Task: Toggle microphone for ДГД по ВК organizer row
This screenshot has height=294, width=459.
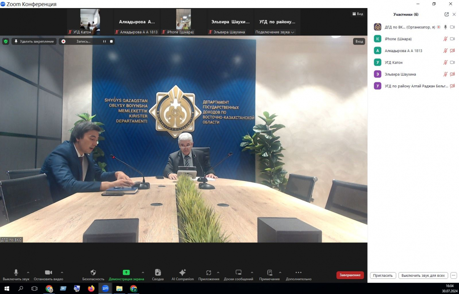Action: (x=445, y=27)
